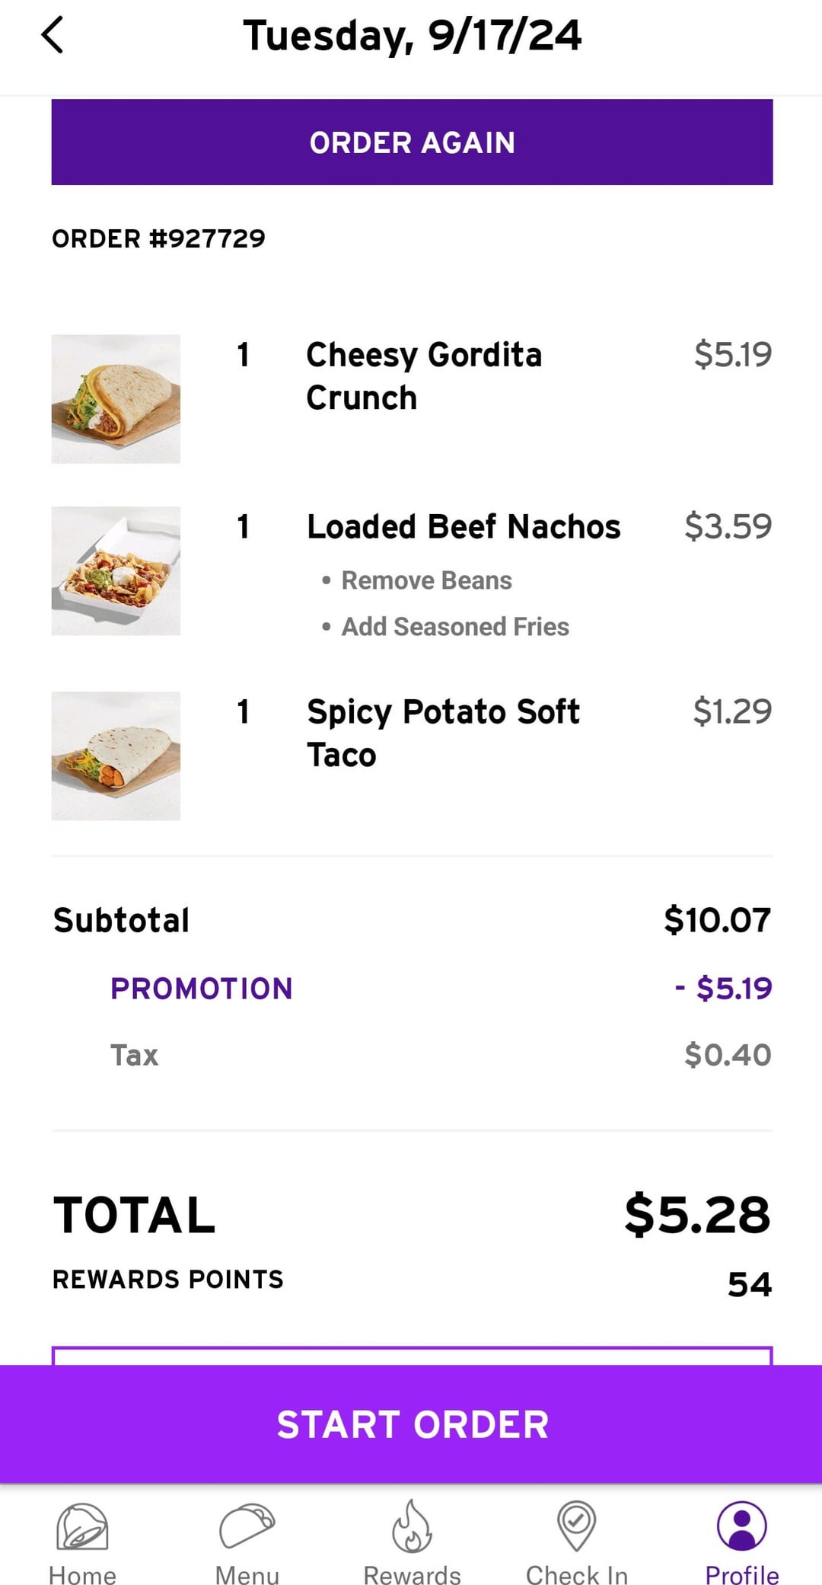
Task: Tap the order number #927729
Action: pos(158,239)
